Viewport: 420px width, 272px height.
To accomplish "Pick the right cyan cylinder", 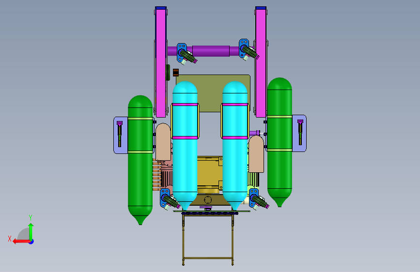I will (x=235, y=145).
